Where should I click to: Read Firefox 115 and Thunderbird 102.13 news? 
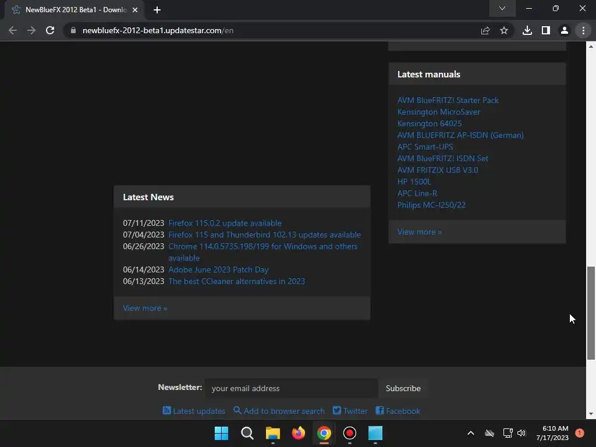[265, 235]
